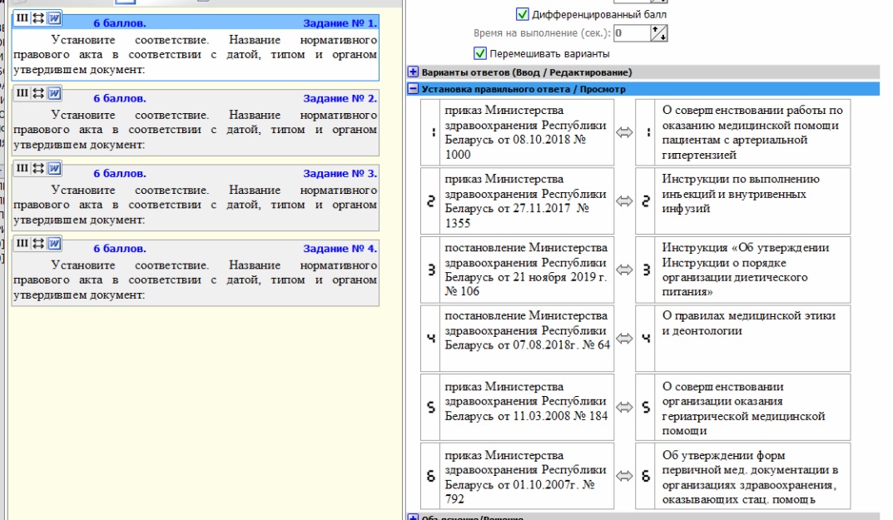The image size is (893, 520).
Task: Select the гериатрической медицинской помощи answer cell
Action: click(752, 407)
